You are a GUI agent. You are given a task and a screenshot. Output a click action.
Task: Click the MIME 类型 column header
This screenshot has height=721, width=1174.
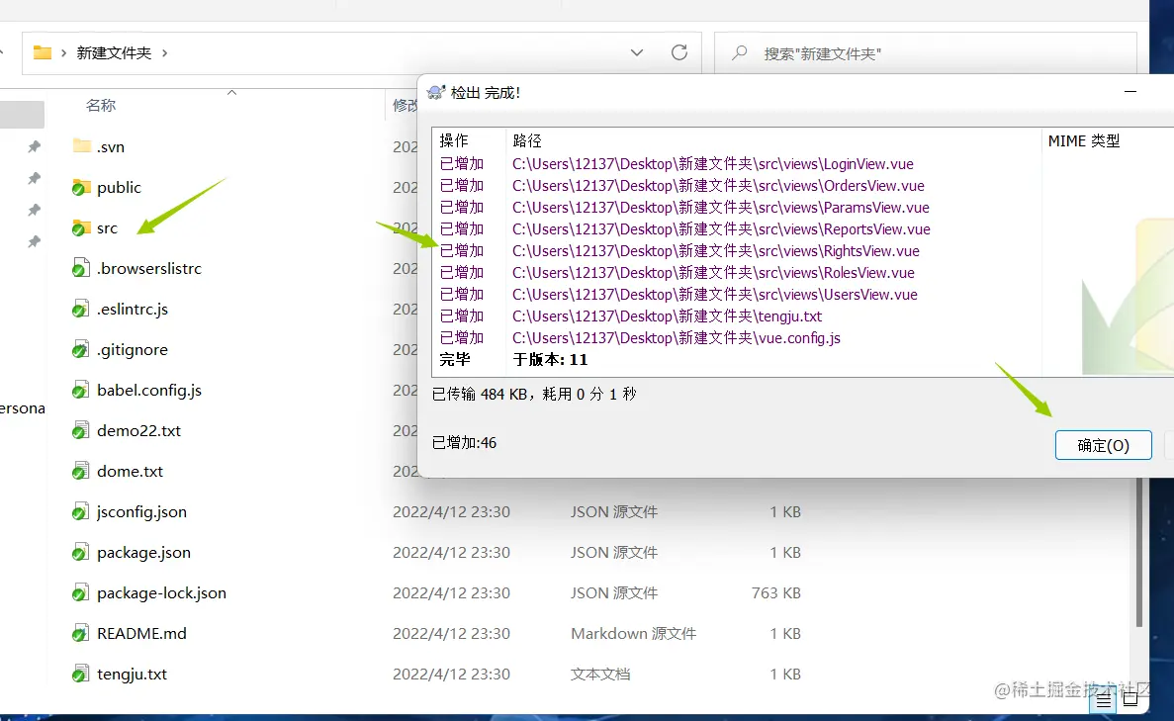point(1083,140)
